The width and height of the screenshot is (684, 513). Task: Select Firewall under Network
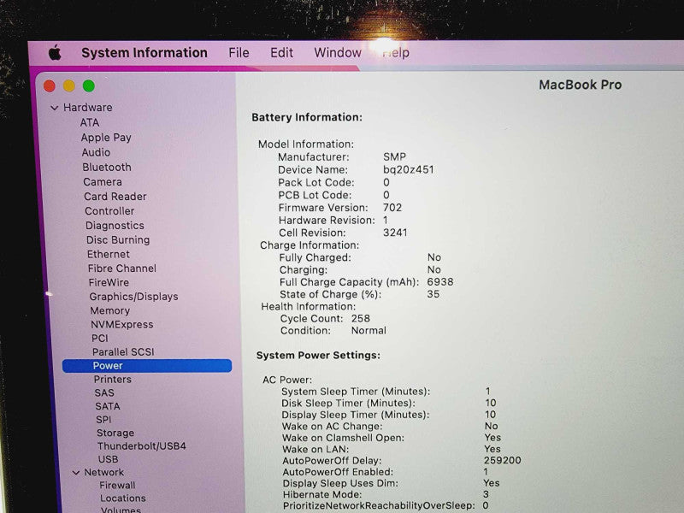[x=117, y=485]
